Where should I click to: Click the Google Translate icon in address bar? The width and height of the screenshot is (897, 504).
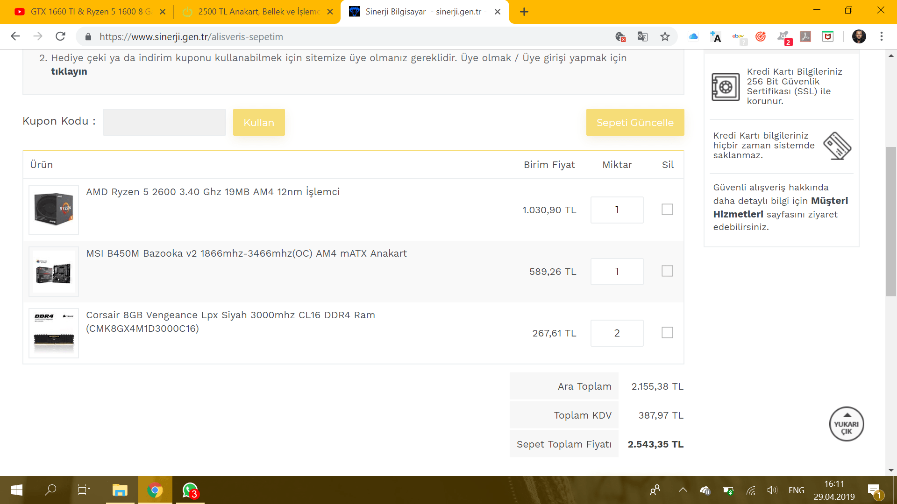pos(642,36)
